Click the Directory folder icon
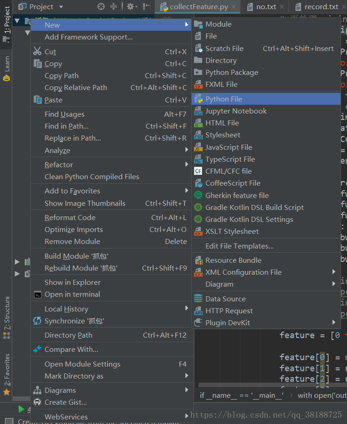This screenshot has width=347, height=424. pos(198,60)
